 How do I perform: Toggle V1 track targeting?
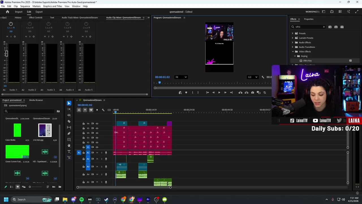(88, 147)
